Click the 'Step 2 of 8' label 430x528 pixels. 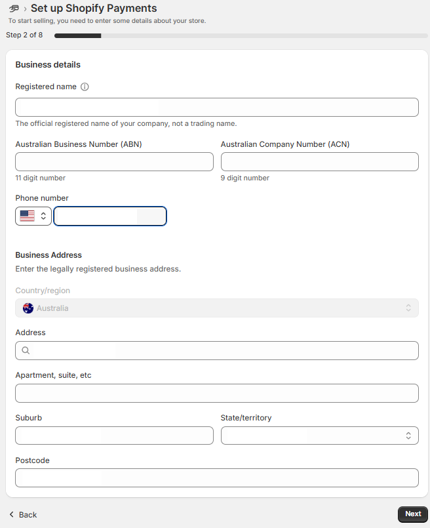click(24, 35)
